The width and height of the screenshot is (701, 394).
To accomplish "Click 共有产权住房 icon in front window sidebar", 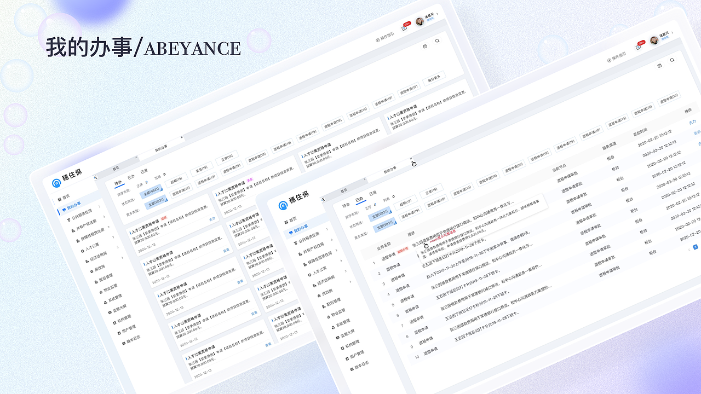I will coord(300,254).
